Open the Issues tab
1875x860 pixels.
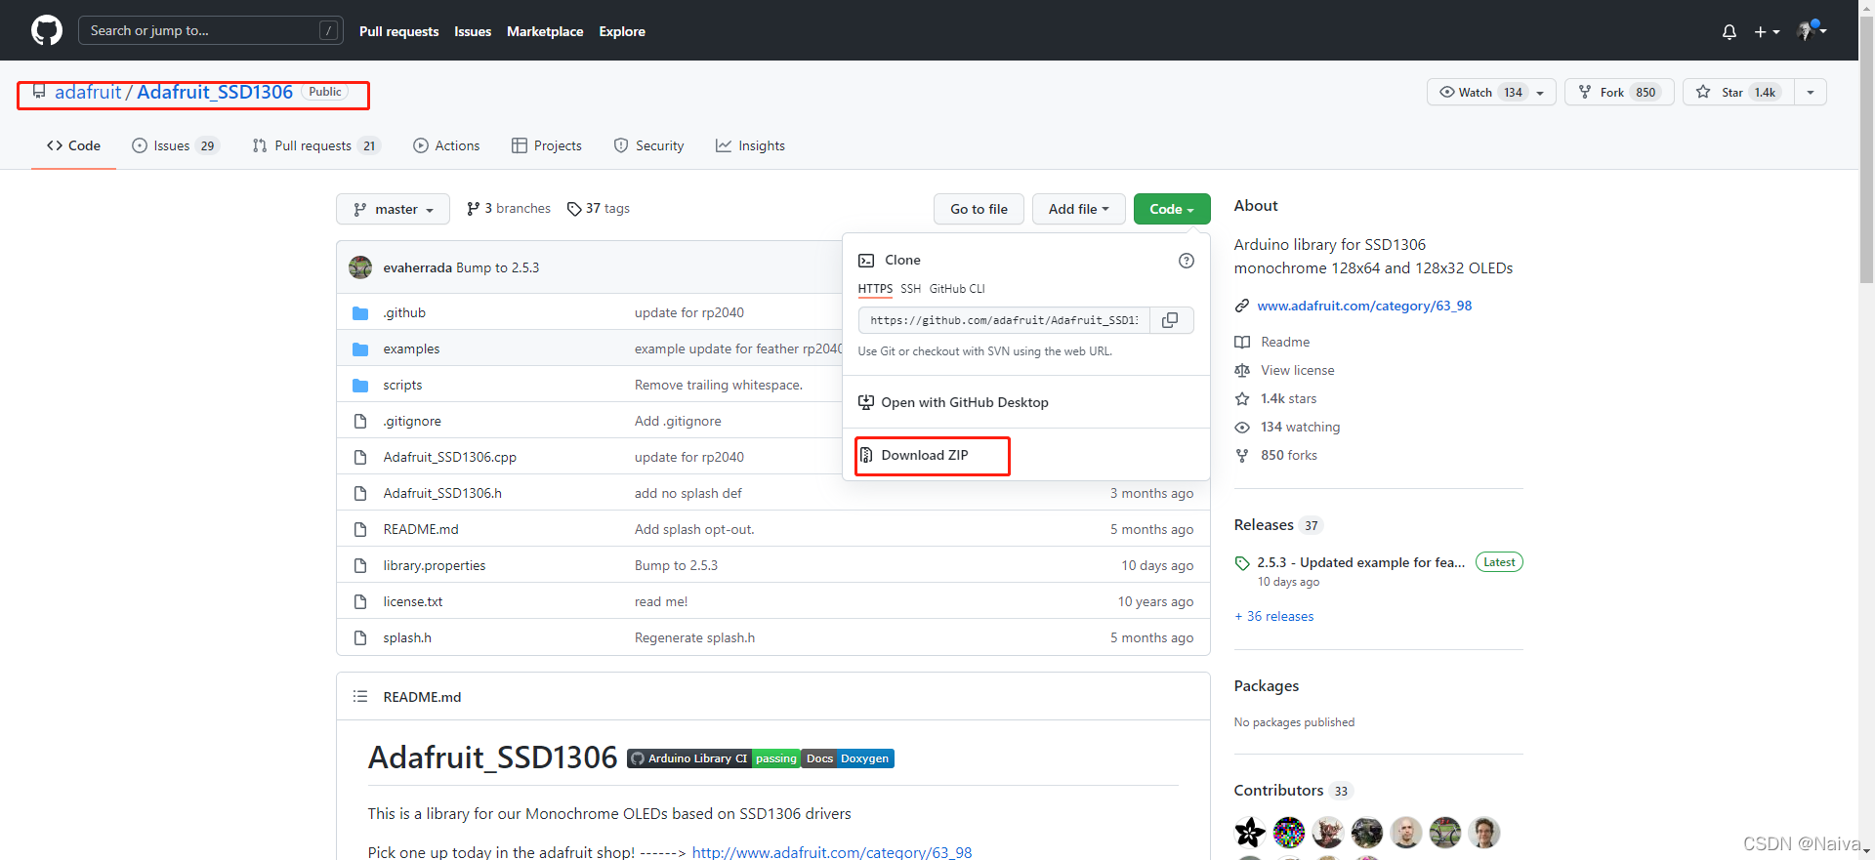(176, 145)
